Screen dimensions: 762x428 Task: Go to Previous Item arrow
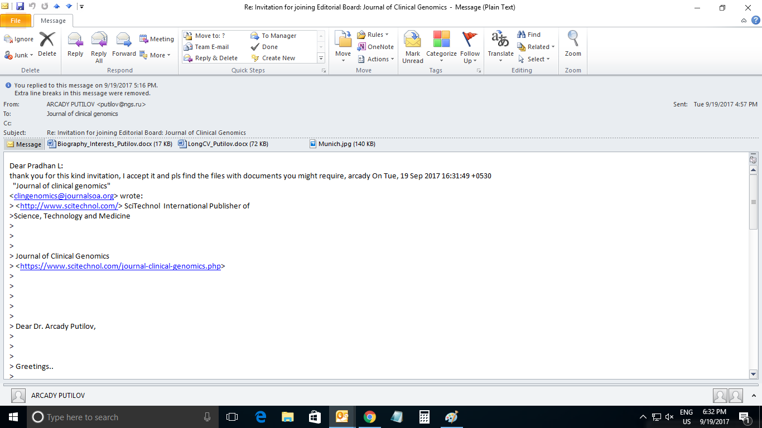(x=57, y=7)
